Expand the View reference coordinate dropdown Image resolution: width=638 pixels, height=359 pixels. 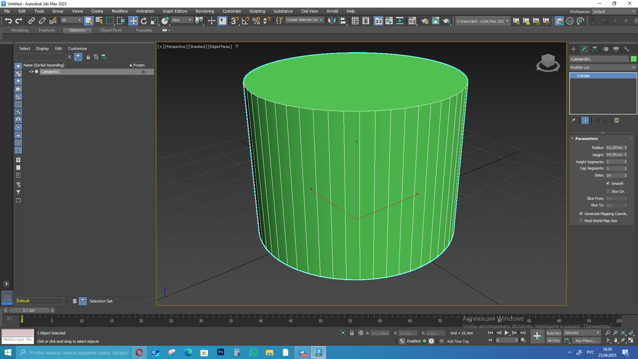click(x=182, y=20)
